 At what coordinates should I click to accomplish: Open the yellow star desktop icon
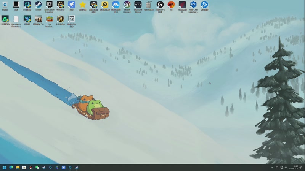pos(82,6)
